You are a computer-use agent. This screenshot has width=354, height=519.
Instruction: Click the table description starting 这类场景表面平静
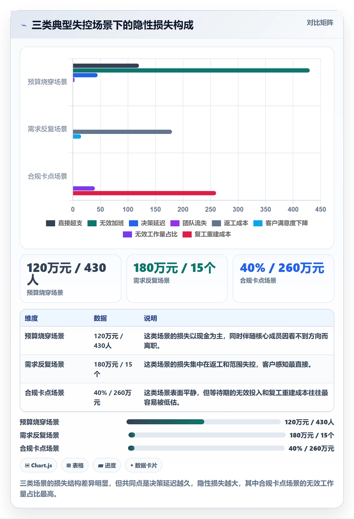pyautogui.click(x=236, y=397)
